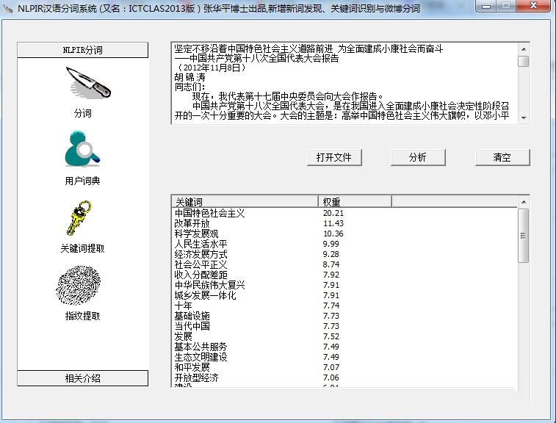
Task: Click the weight value 10.36
Action: [x=333, y=234]
